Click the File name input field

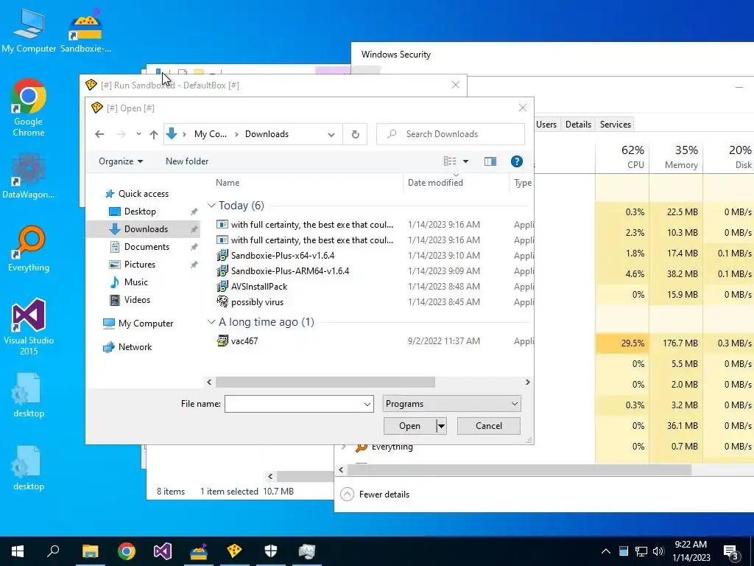click(293, 404)
